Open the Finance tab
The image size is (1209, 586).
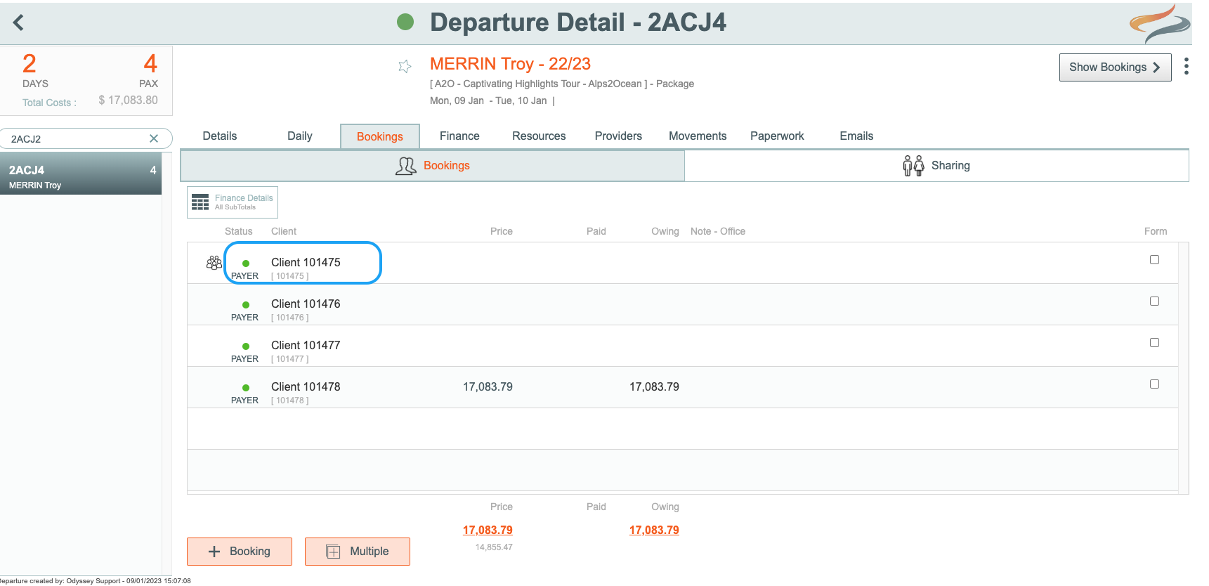[459, 136]
